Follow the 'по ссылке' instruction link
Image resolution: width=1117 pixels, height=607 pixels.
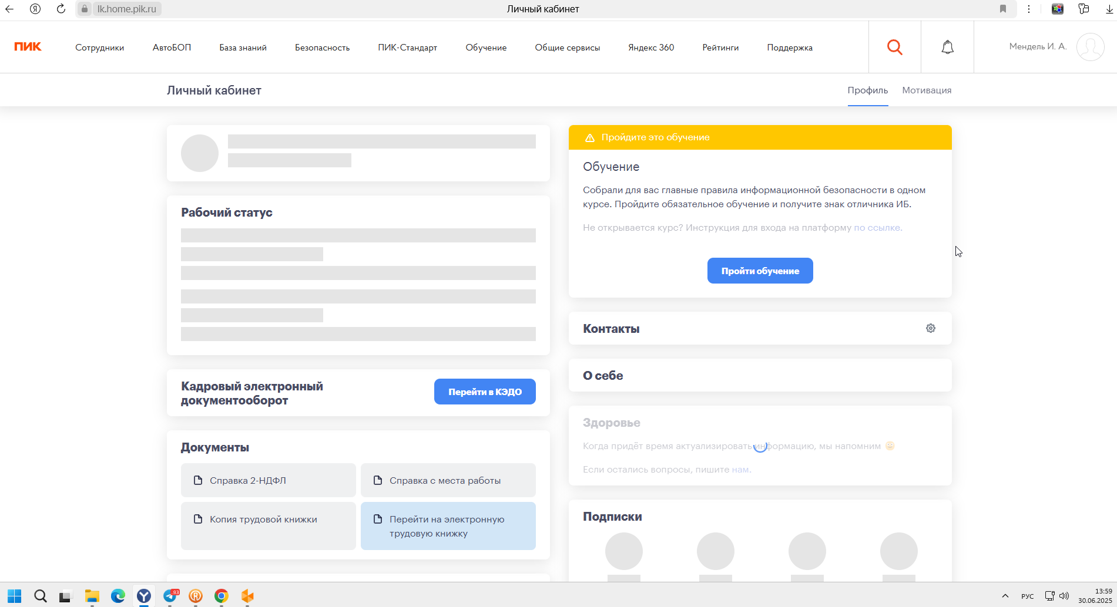coord(877,228)
